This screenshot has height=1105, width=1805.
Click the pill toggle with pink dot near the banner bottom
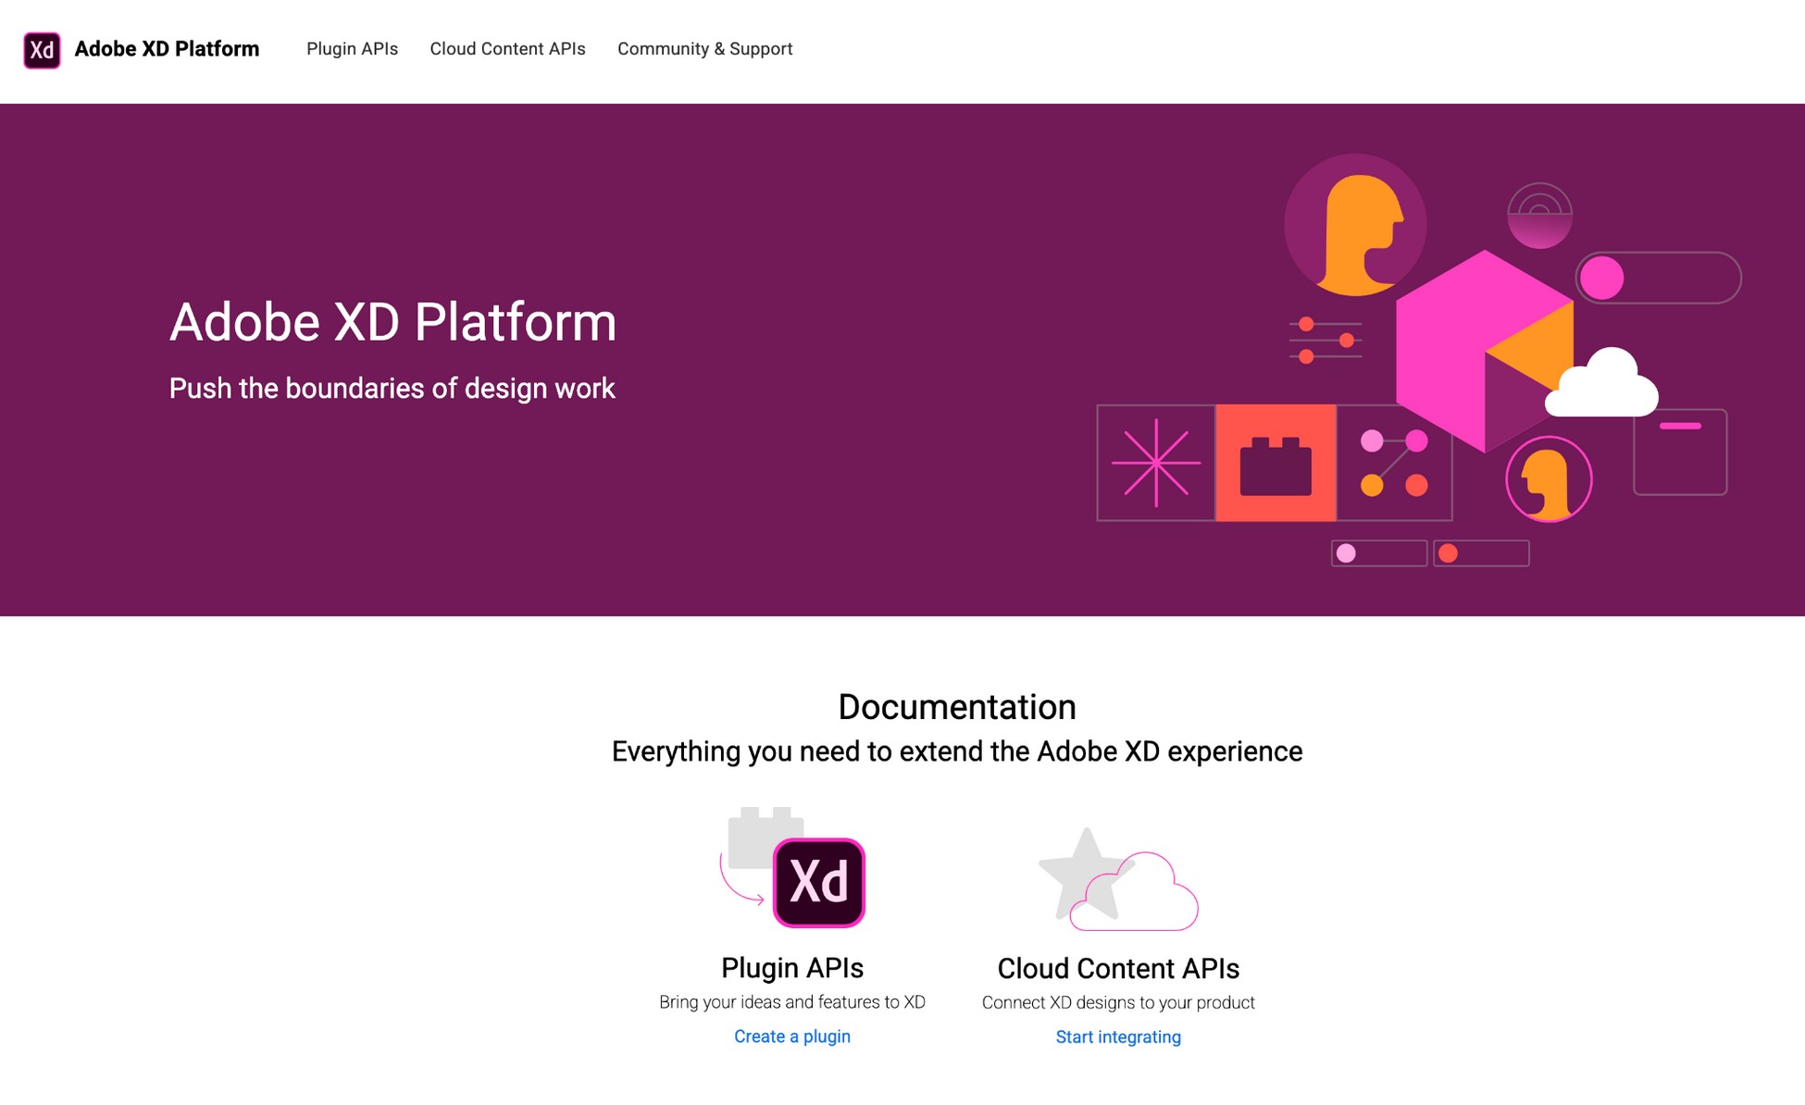pyautogui.click(x=1378, y=552)
